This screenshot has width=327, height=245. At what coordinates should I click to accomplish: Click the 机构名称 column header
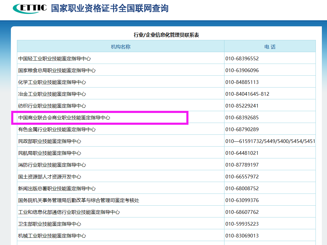120,47
